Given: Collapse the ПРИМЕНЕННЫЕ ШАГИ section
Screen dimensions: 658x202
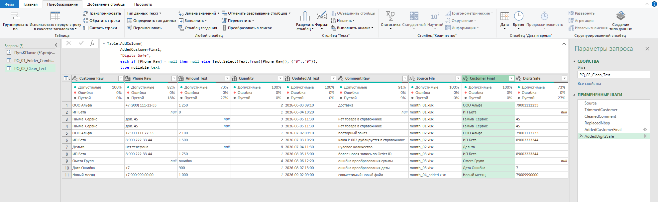Looking at the screenshot, I should click(575, 95).
